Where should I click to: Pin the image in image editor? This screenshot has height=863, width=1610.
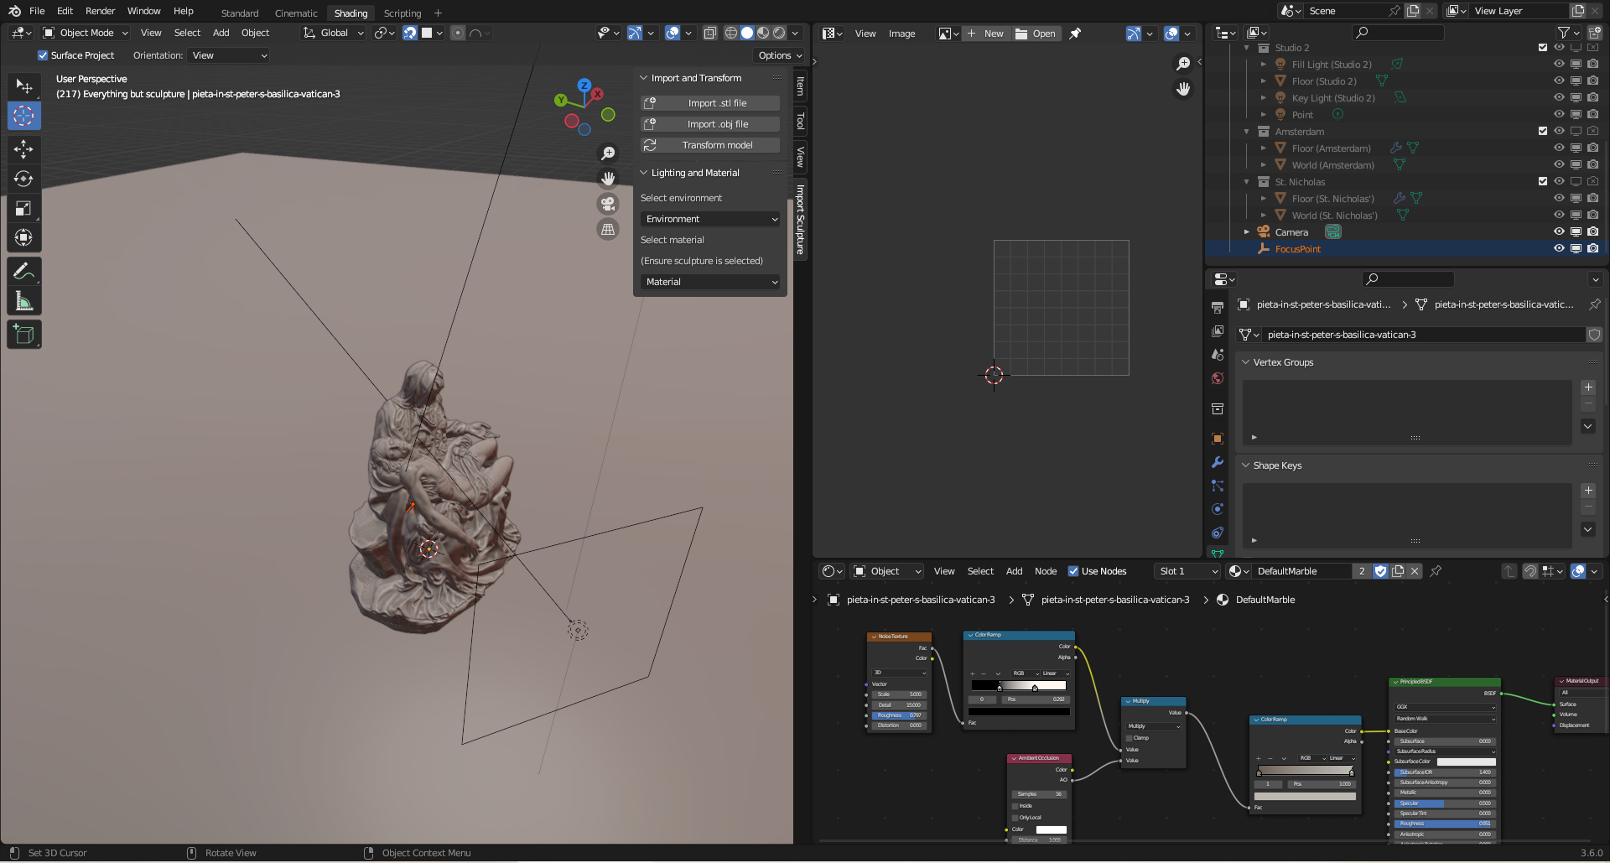tap(1075, 34)
